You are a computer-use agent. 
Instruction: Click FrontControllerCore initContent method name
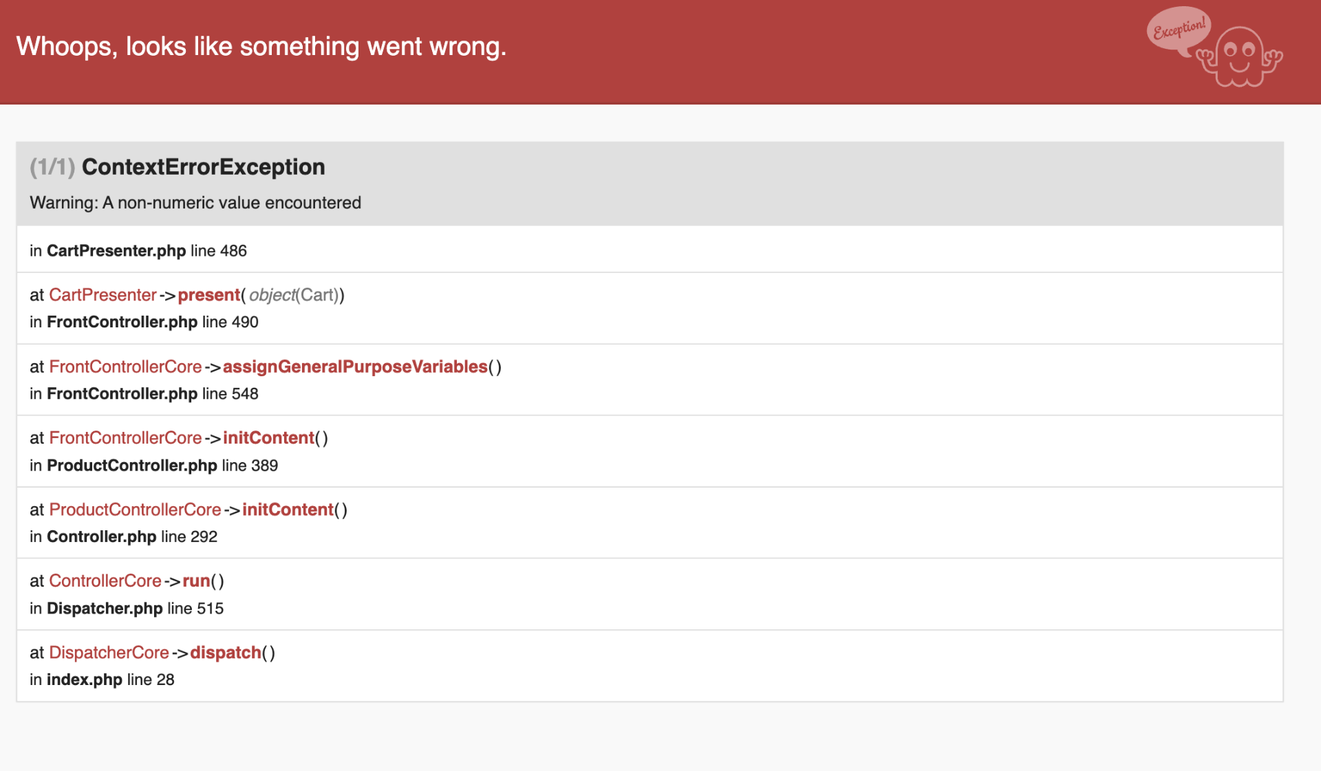[268, 438]
